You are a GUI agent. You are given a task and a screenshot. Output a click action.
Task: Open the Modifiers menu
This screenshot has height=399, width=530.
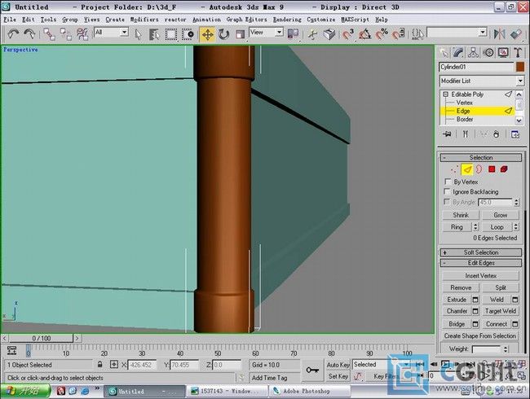pyautogui.click(x=144, y=20)
